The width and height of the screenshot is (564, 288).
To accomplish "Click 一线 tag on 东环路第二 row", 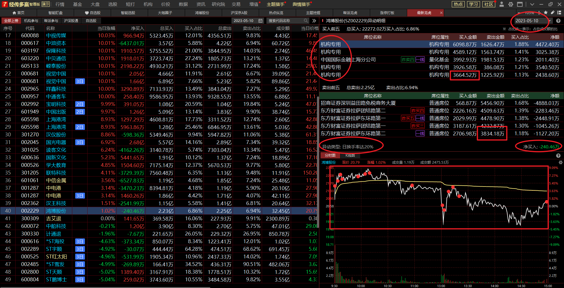I will [x=420, y=133].
